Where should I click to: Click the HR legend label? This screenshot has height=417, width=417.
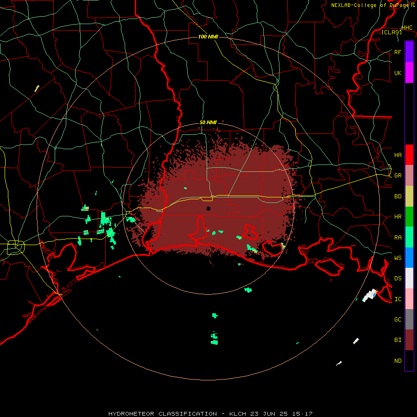tap(398, 217)
